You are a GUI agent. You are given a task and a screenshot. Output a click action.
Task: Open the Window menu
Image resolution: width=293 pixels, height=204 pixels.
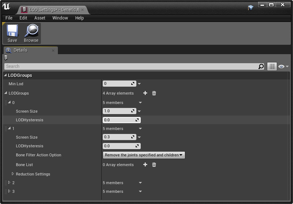click(60, 18)
